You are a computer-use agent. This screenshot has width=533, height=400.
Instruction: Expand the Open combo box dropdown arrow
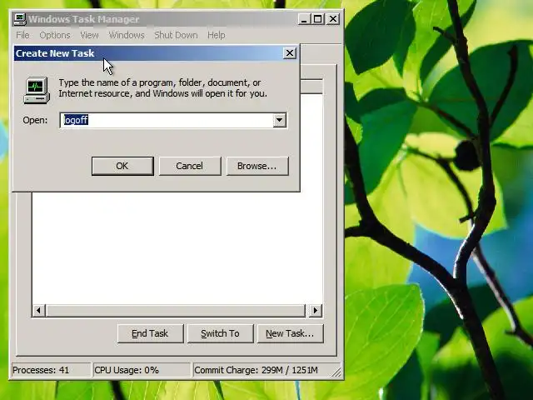[280, 120]
